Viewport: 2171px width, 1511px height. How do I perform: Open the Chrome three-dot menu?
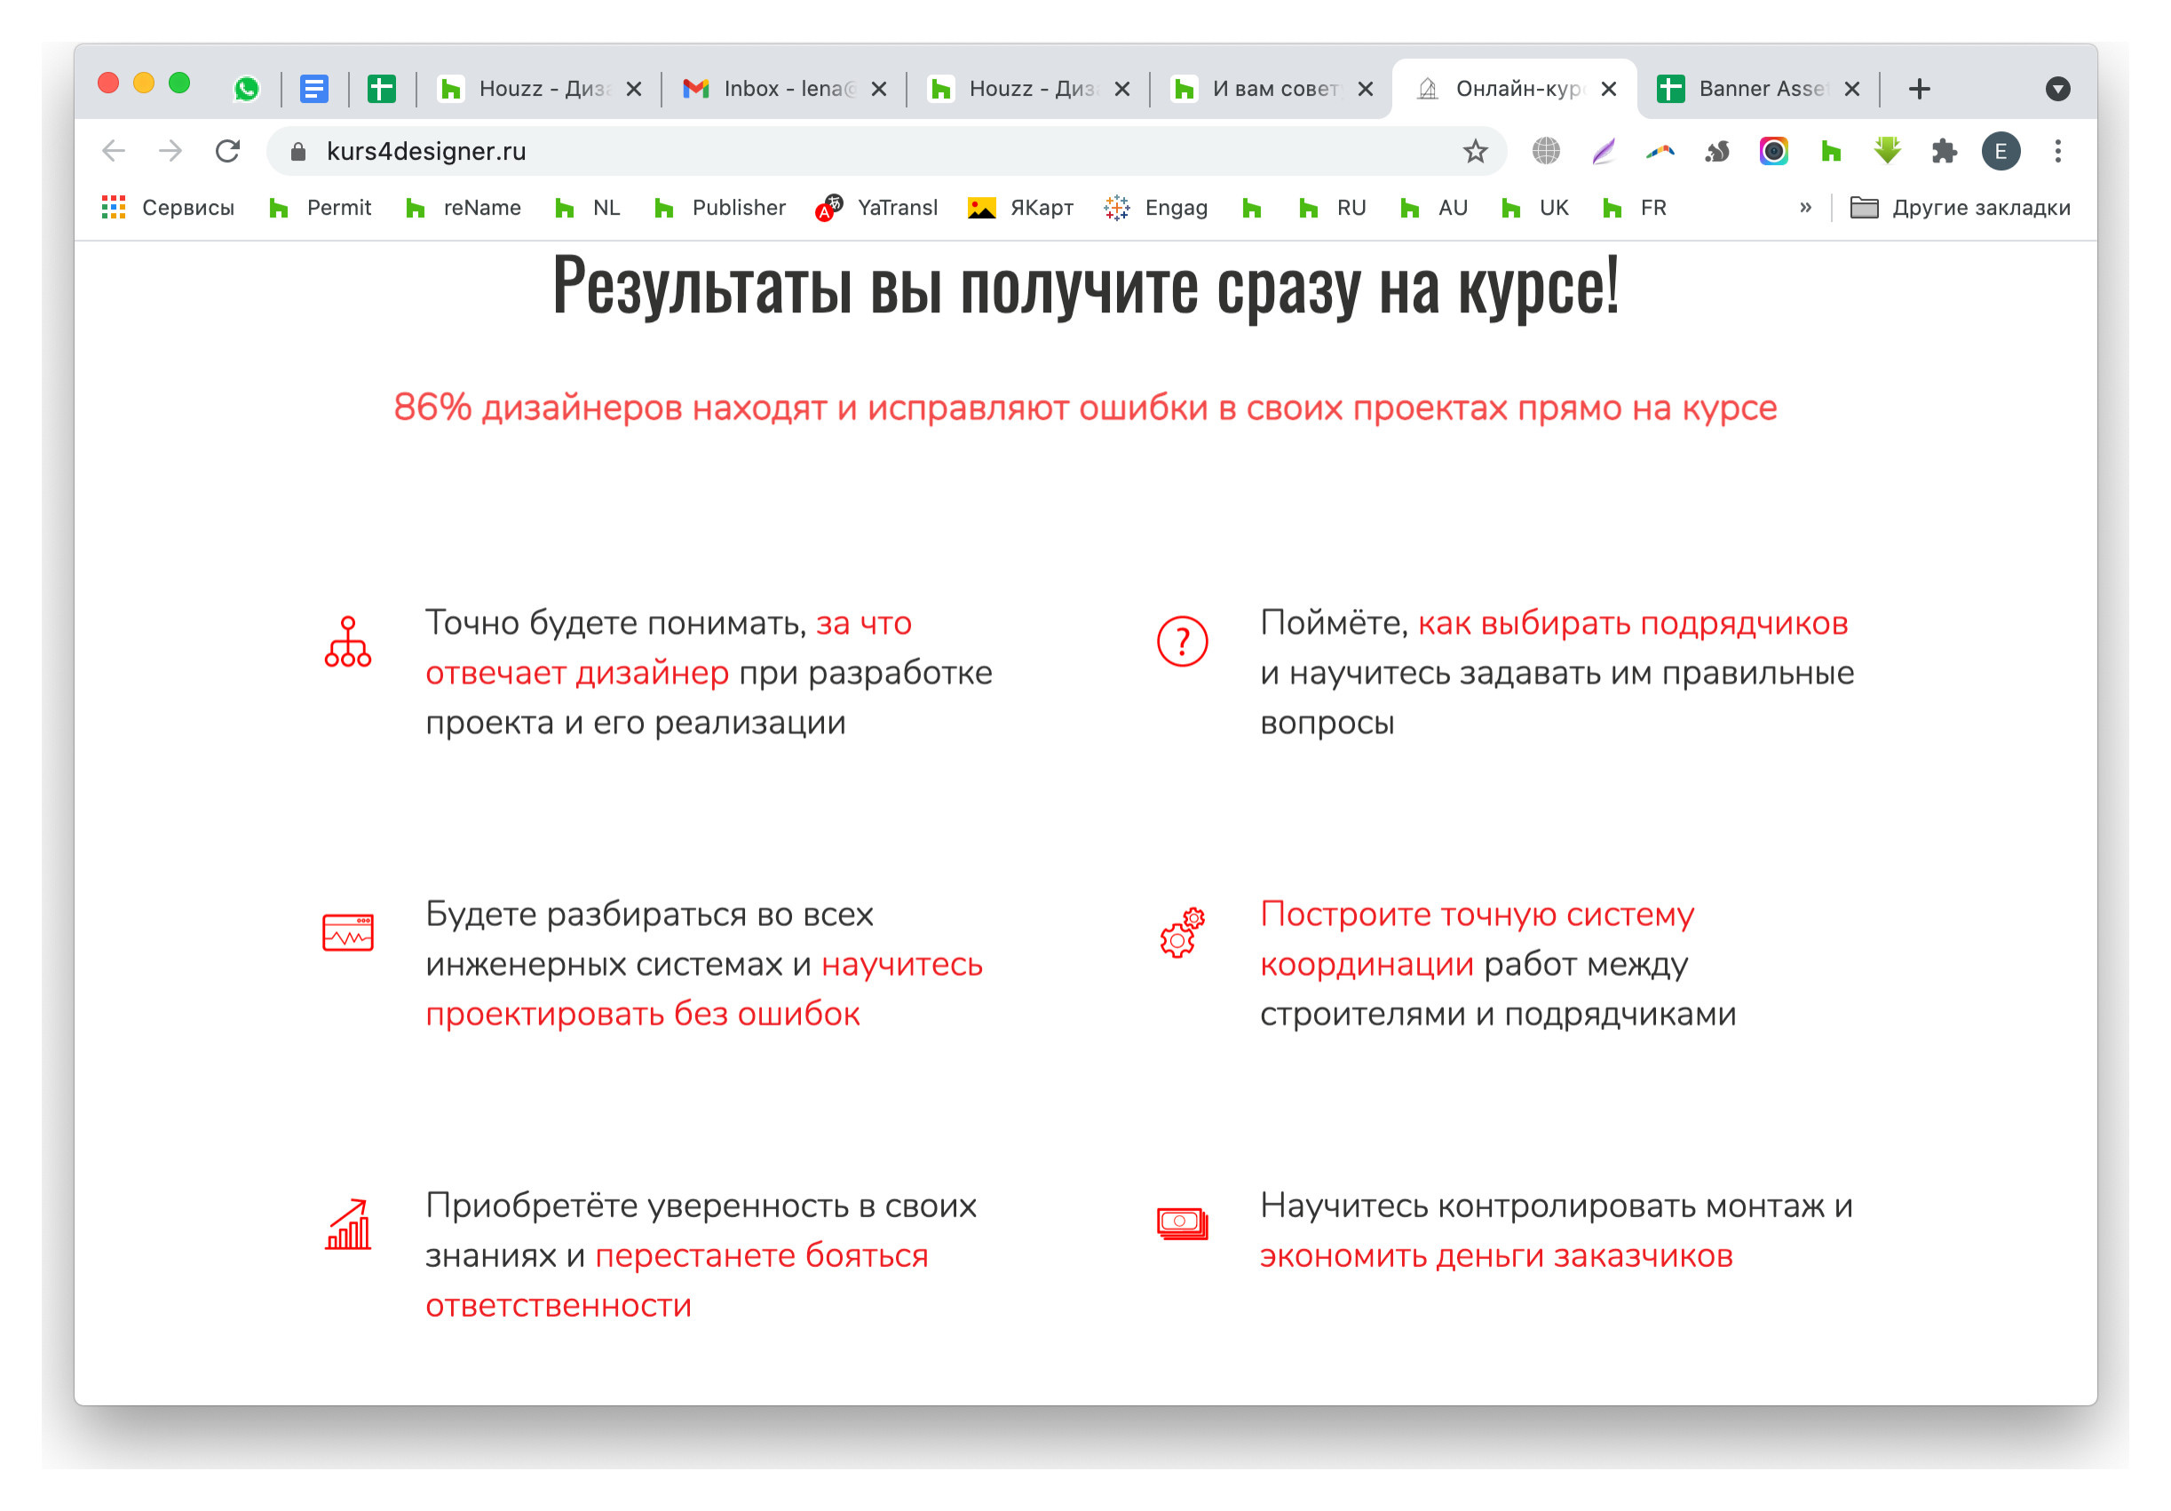2058,150
